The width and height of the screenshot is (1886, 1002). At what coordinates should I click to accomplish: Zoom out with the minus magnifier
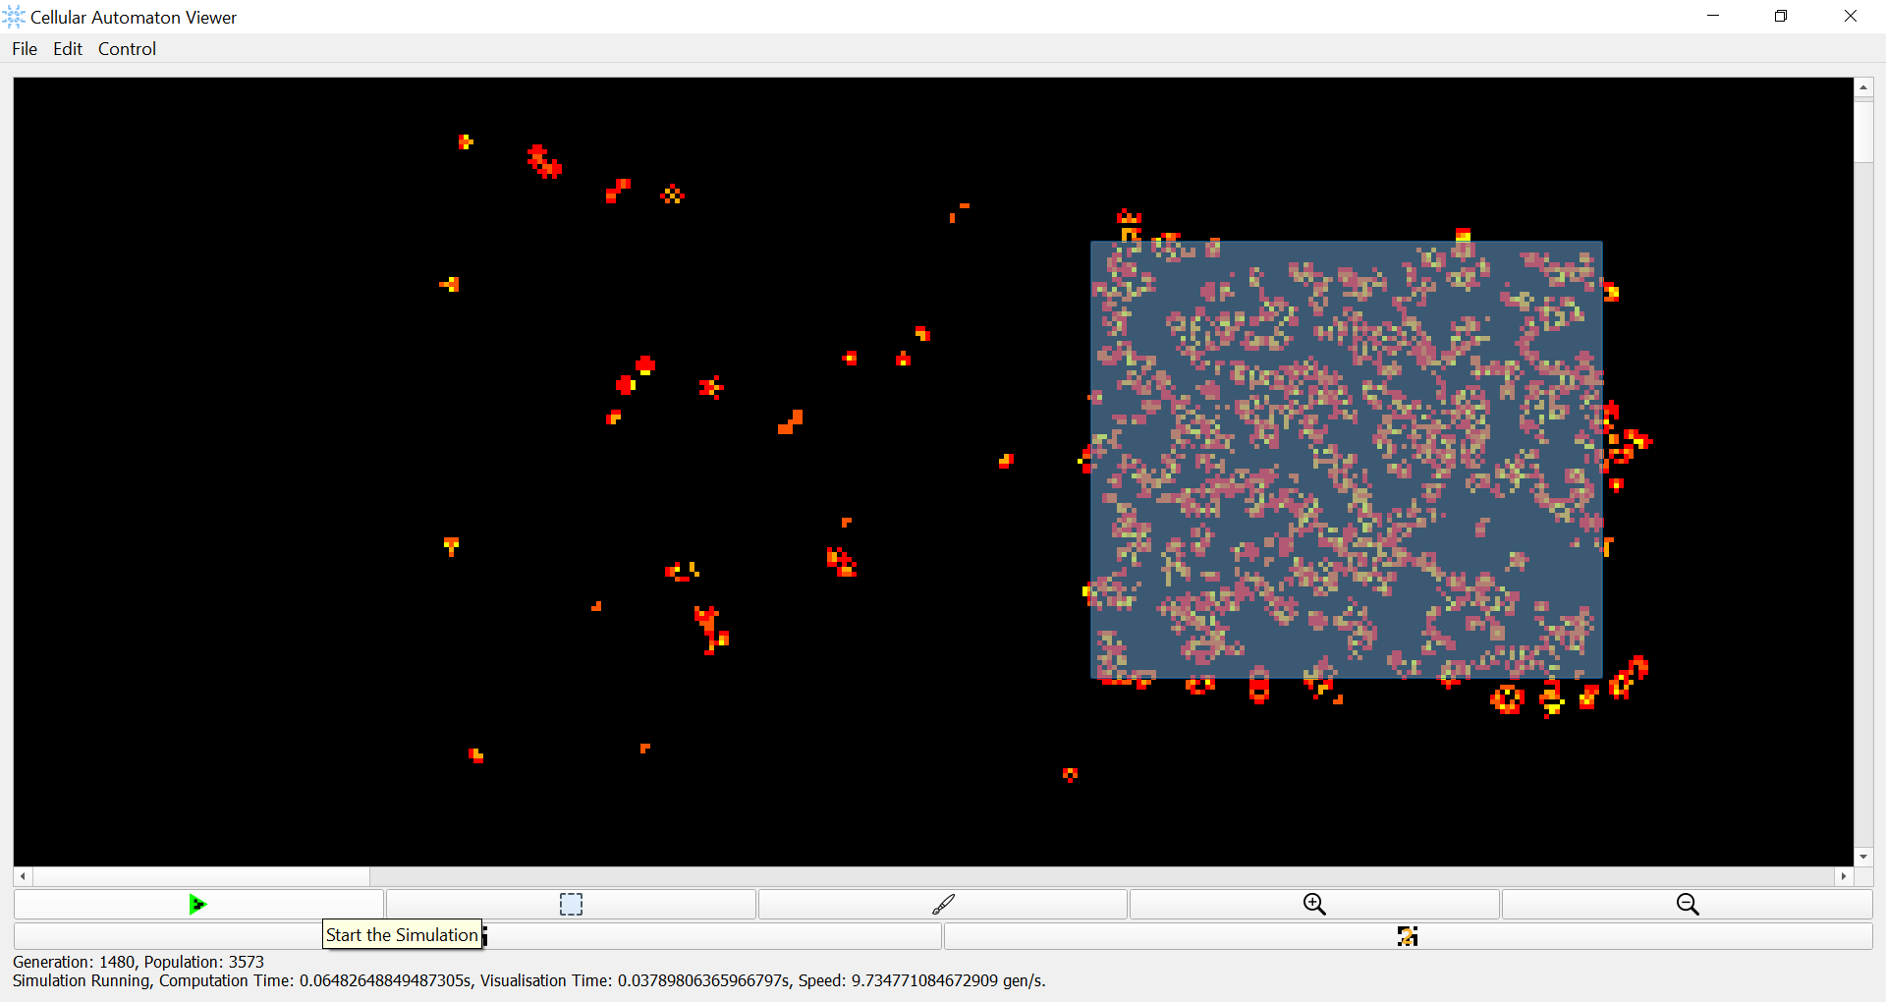click(x=1687, y=904)
